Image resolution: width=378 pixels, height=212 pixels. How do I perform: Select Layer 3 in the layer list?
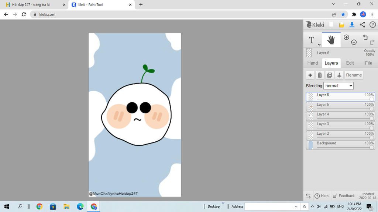340,126
